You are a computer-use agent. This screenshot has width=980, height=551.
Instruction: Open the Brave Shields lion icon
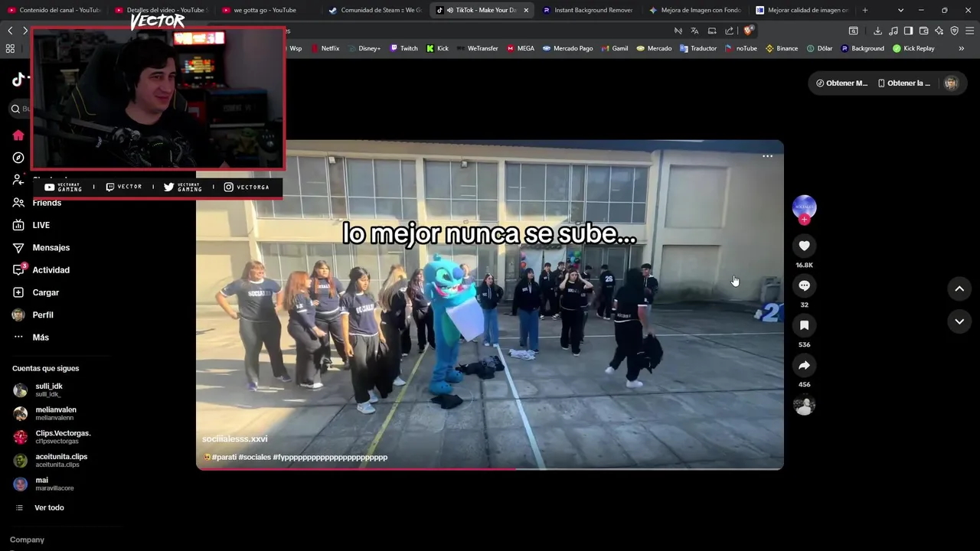pyautogui.click(x=749, y=31)
